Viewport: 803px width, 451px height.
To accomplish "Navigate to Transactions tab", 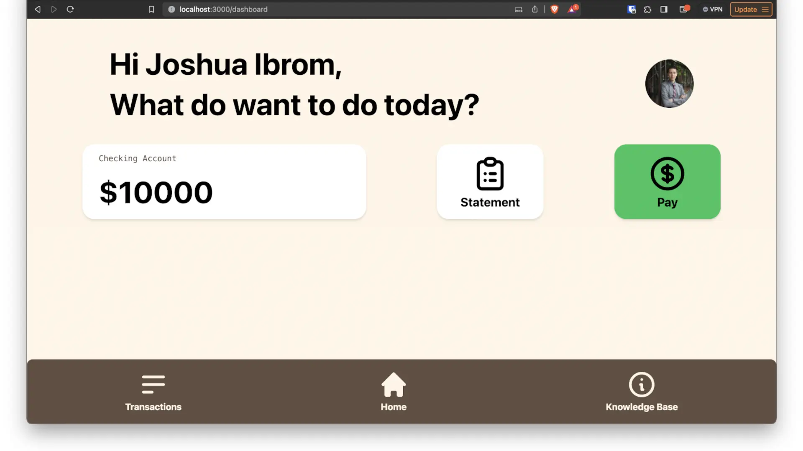I will coord(153,392).
